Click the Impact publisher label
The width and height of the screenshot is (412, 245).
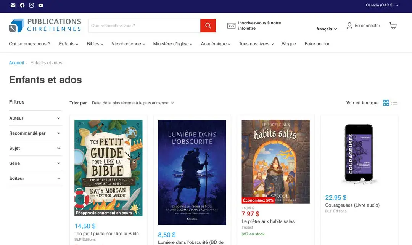(x=247, y=227)
